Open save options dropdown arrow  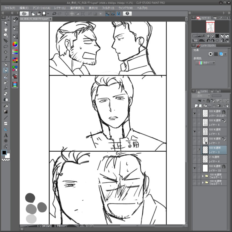(48, 14)
